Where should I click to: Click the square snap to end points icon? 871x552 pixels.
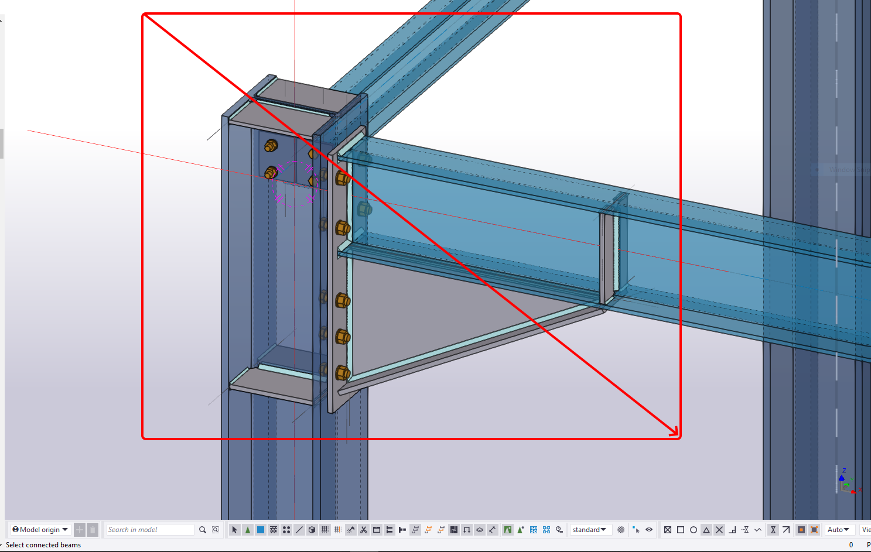[681, 530]
